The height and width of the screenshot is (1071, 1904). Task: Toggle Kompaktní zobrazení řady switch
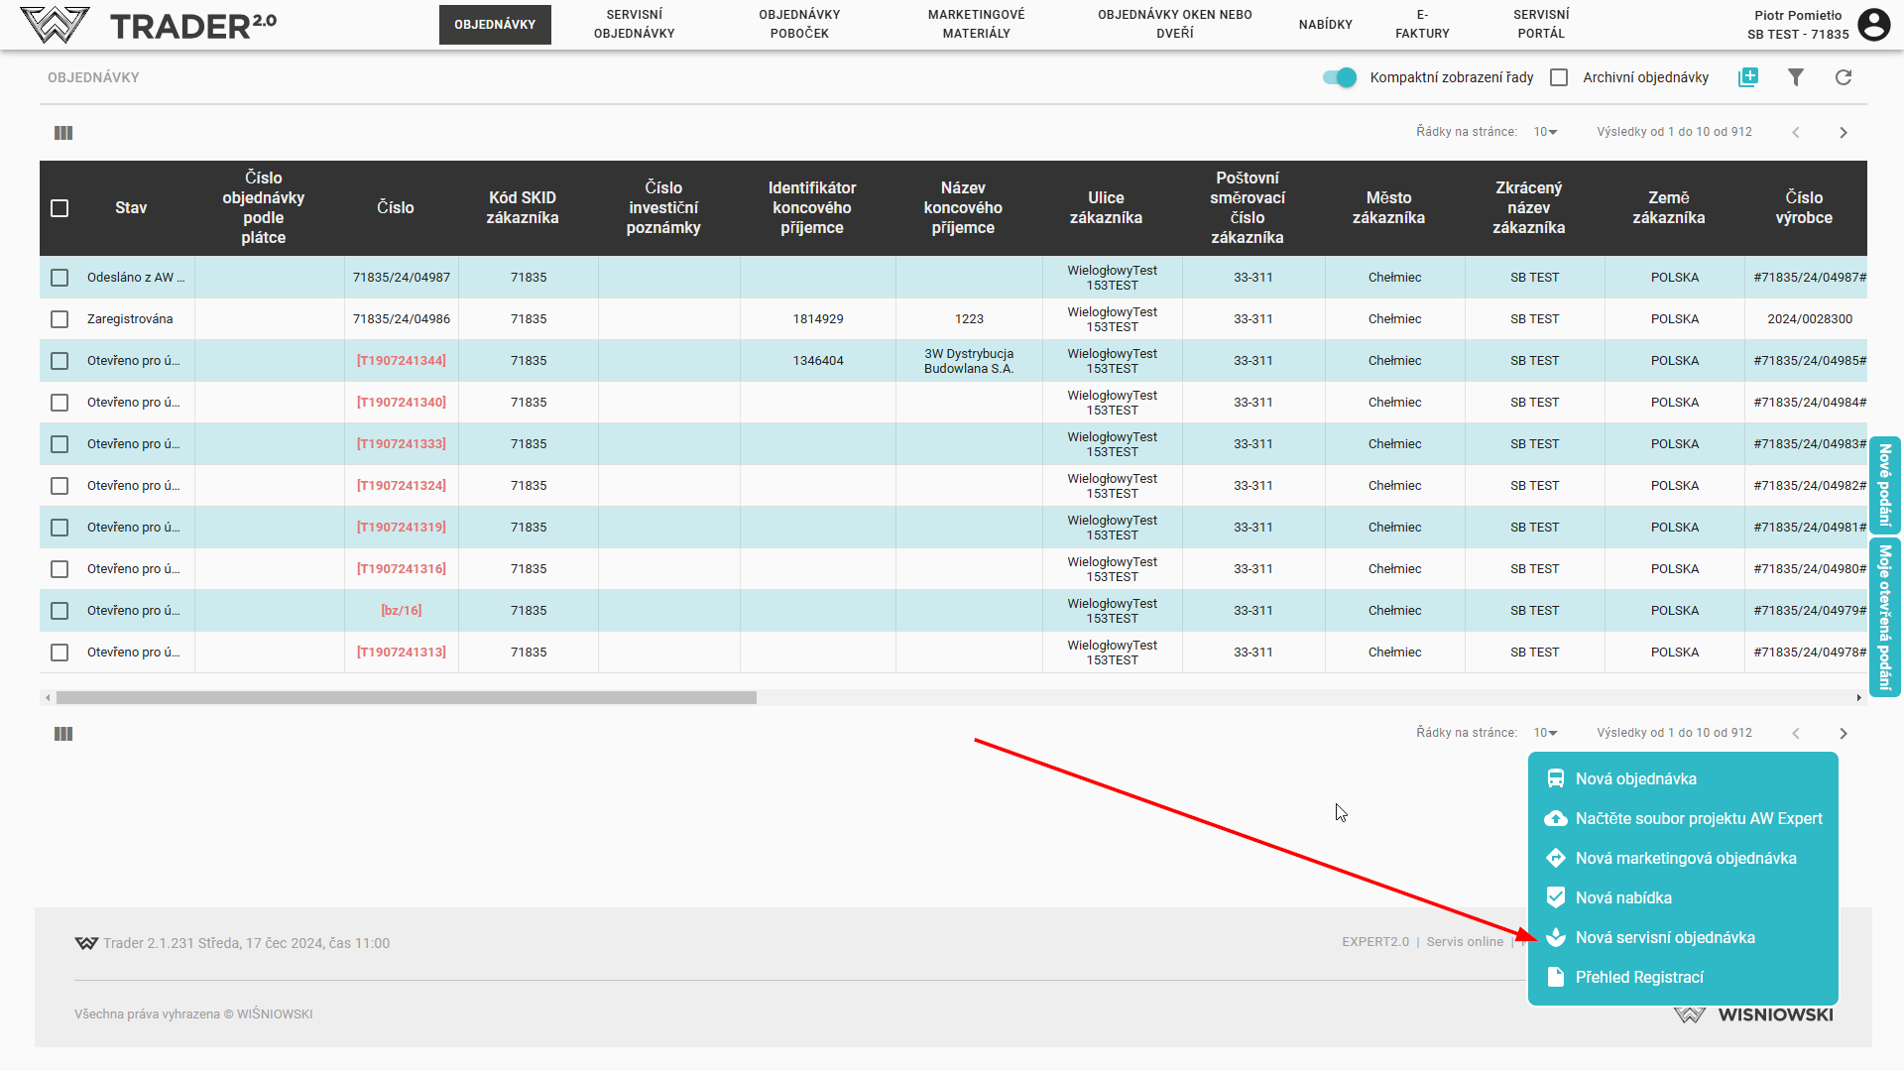coord(1340,77)
